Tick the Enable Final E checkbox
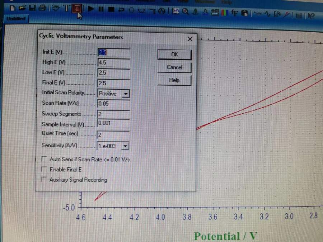This screenshot has width=323, height=242. pyautogui.click(x=45, y=169)
